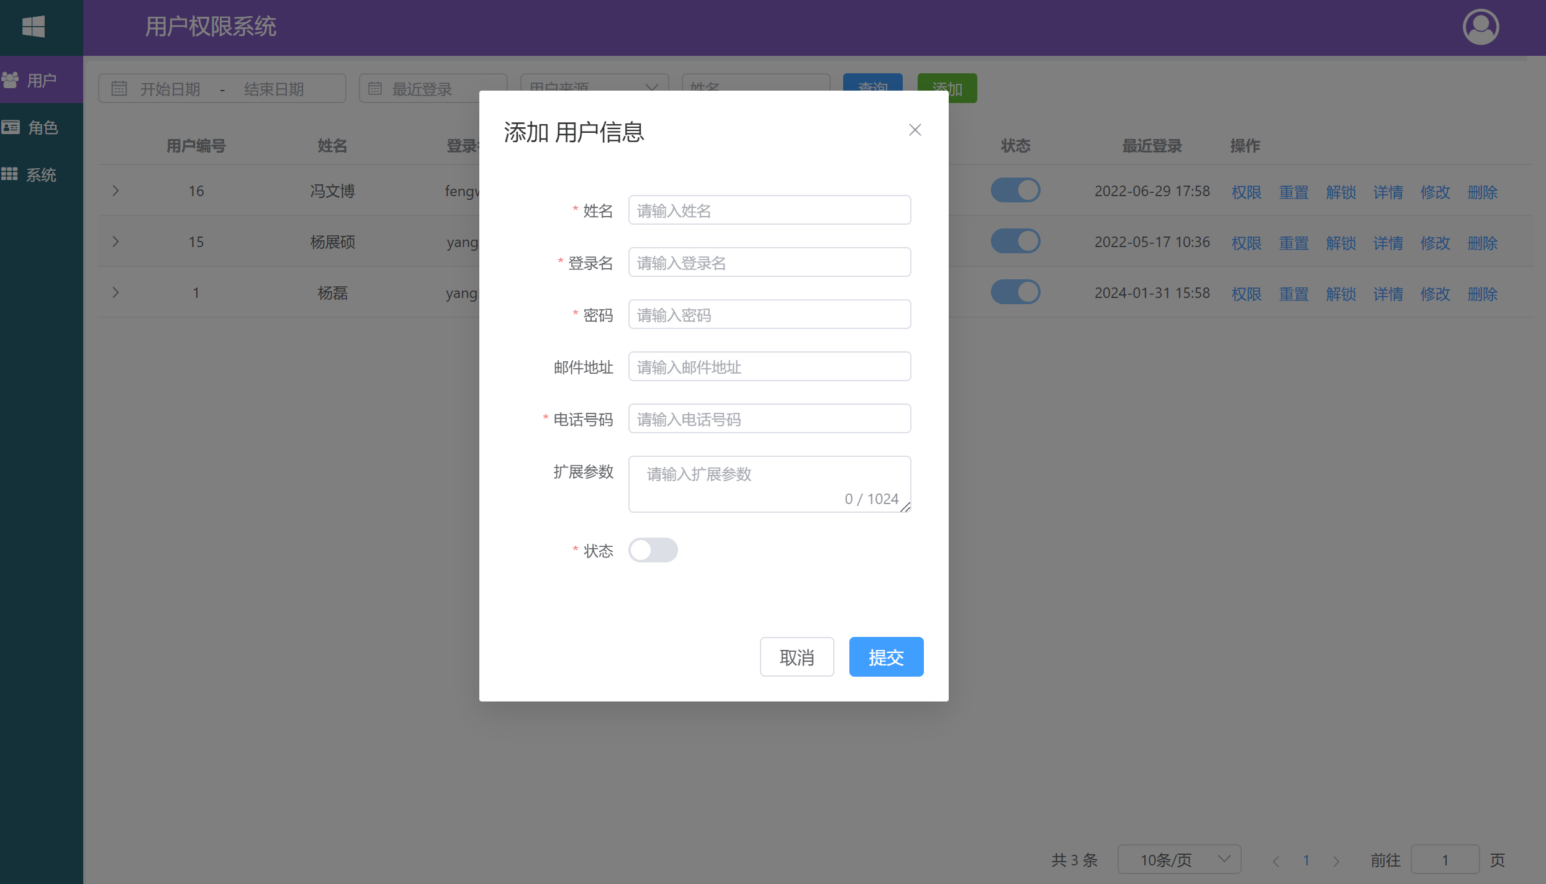Click 重置 for user 冯文博
The image size is (1546, 884).
pos(1293,192)
